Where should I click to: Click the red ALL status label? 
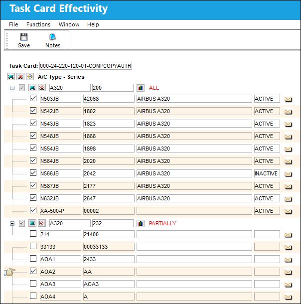tap(154, 88)
